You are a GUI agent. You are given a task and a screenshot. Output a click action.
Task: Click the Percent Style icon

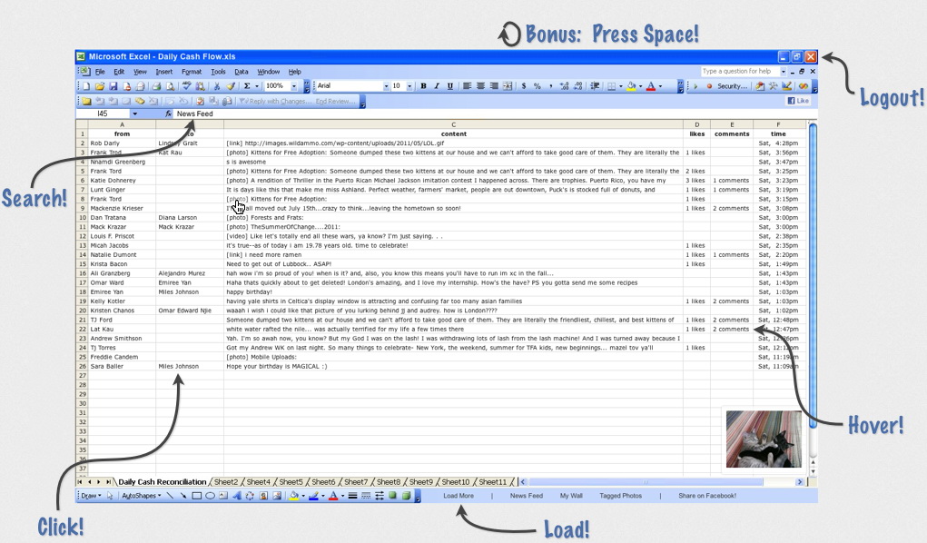pyautogui.click(x=537, y=86)
